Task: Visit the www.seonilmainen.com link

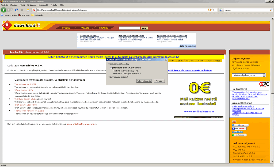Action: [199, 111]
